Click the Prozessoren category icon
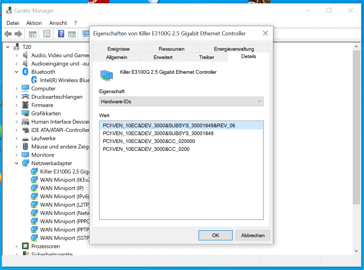 pos(25,246)
